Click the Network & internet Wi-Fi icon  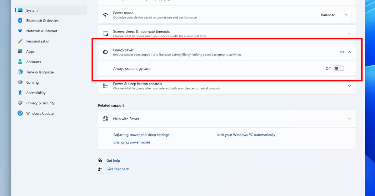tap(20, 31)
